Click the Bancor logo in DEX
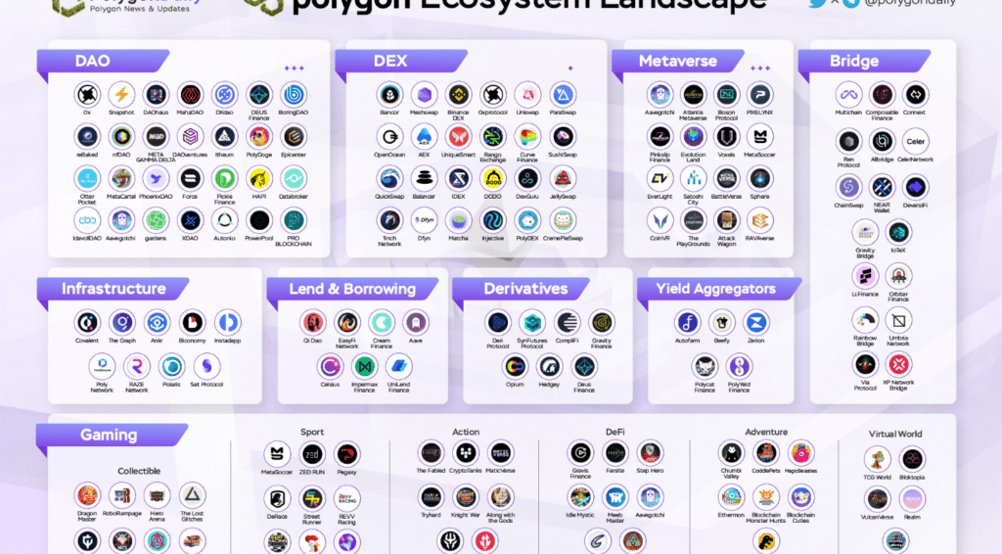The image size is (1002, 554). [x=389, y=95]
